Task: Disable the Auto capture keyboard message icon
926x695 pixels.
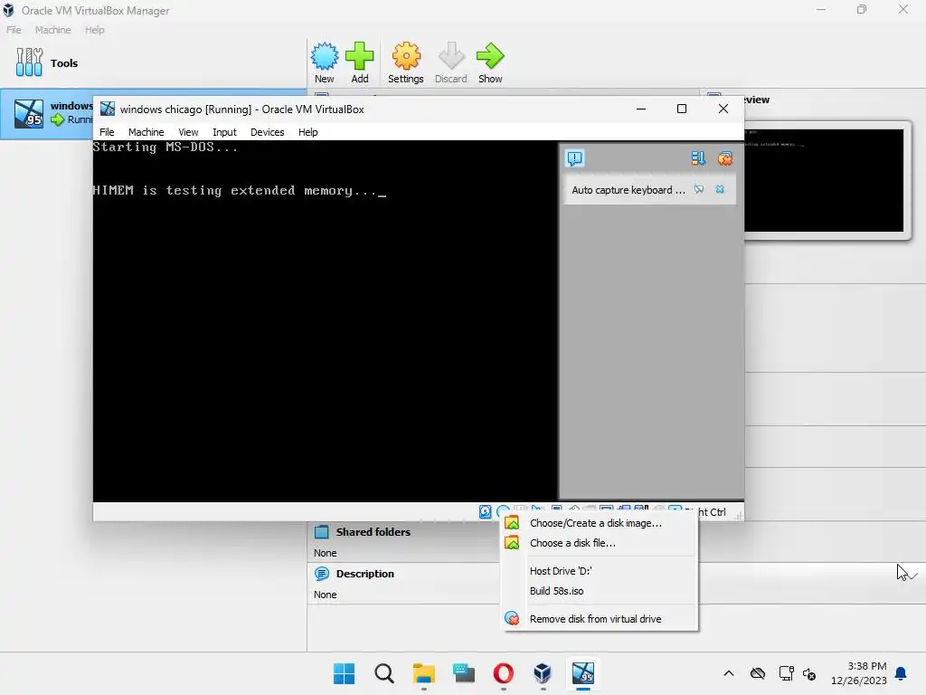Action: [x=699, y=189]
